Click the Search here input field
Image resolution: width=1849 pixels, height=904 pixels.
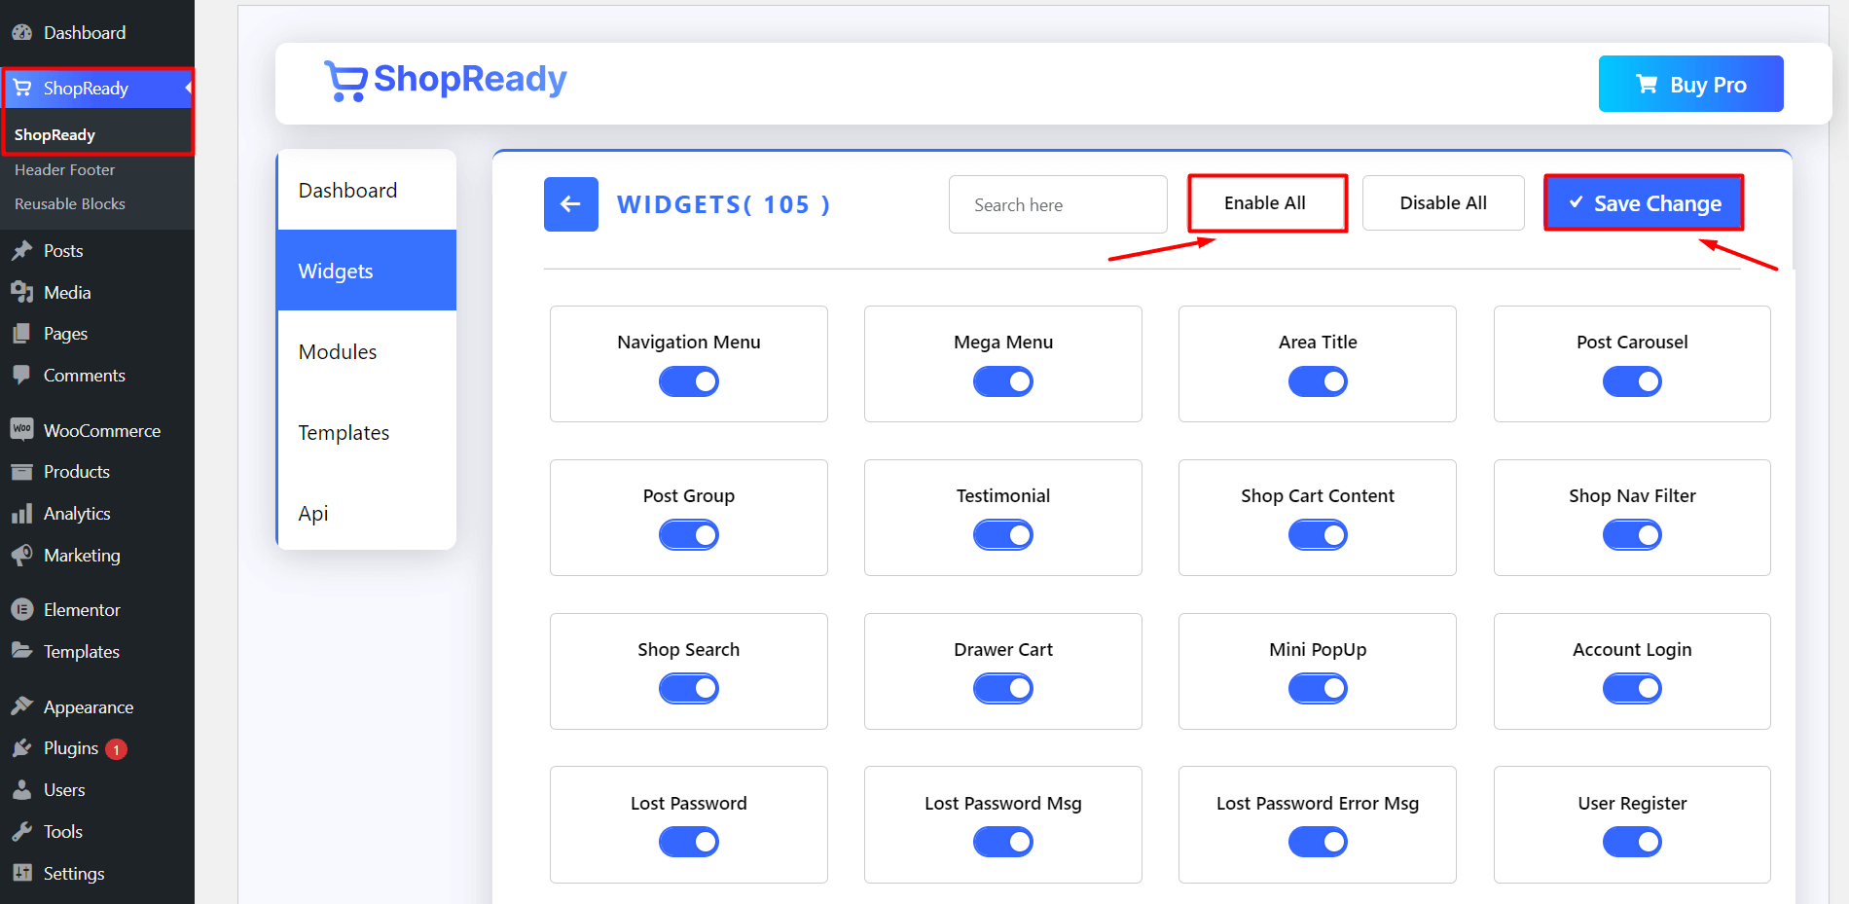(x=1058, y=204)
